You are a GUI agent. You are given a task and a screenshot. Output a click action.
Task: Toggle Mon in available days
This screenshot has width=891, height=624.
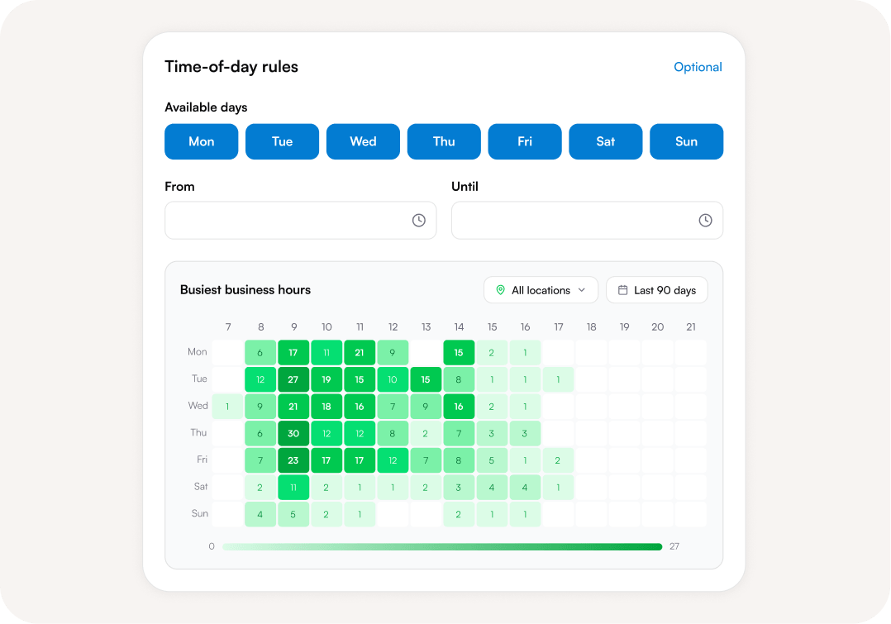click(x=201, y=141)
